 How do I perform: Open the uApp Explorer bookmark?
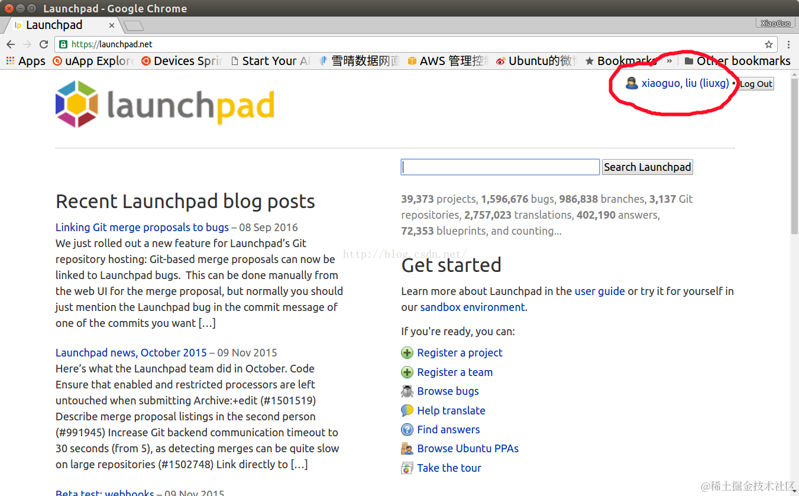[93, 61]
